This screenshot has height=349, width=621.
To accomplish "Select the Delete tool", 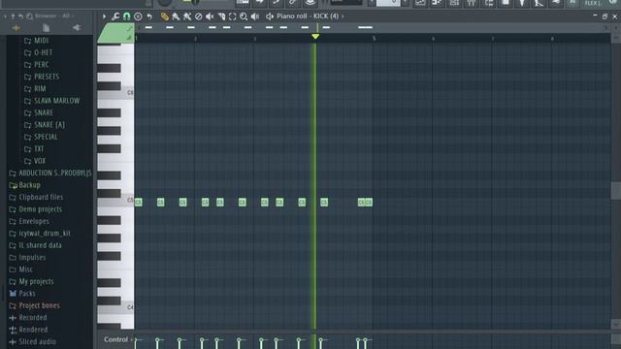I will tap(198, 16).
